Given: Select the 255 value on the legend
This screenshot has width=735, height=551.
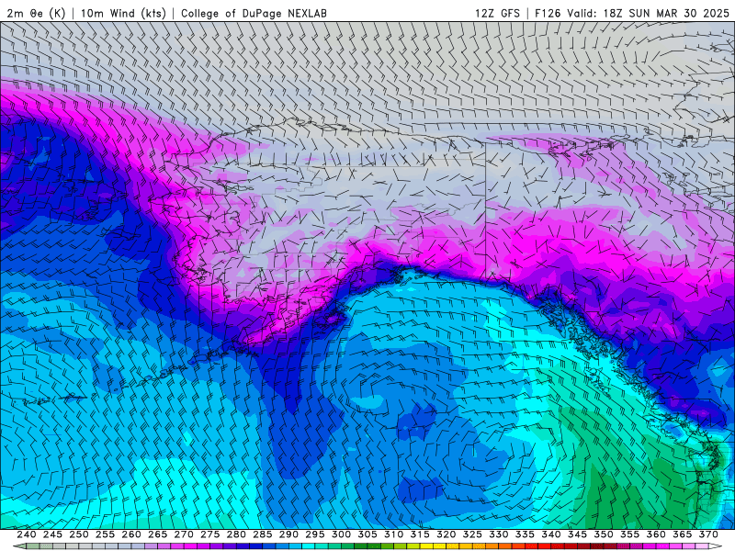Looking at the screenshot, I should pos(105,534).
